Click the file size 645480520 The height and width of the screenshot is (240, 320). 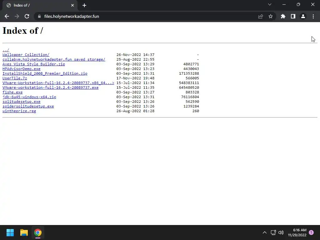tap(189, 87)
